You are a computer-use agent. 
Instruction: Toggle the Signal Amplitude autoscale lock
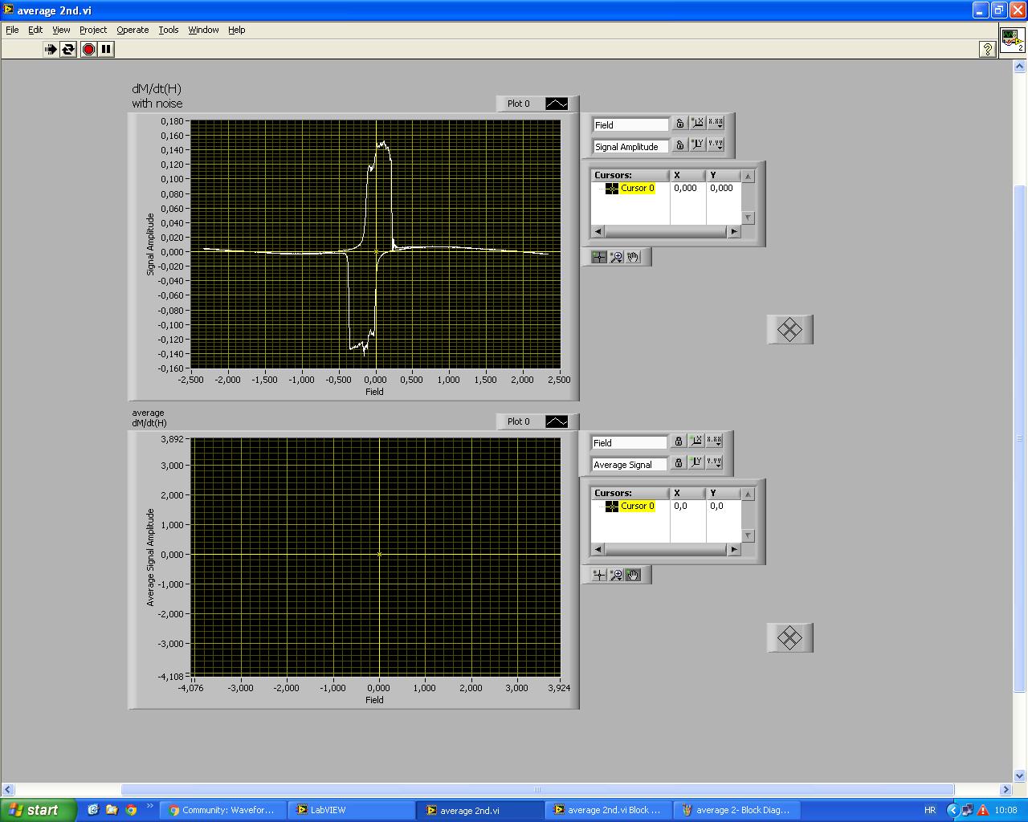[679, 145]
